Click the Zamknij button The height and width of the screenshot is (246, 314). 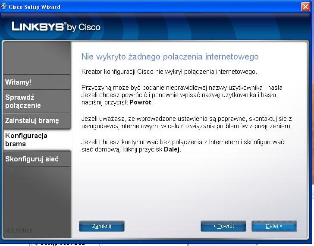tap(102, 226)
